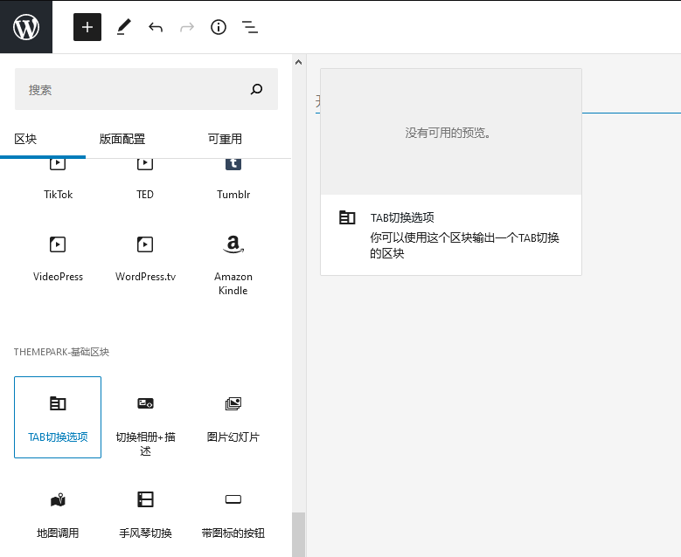Click the search magnifier icon
The height and width of the screenshot is (557, 681).
[x=256, y=89]
